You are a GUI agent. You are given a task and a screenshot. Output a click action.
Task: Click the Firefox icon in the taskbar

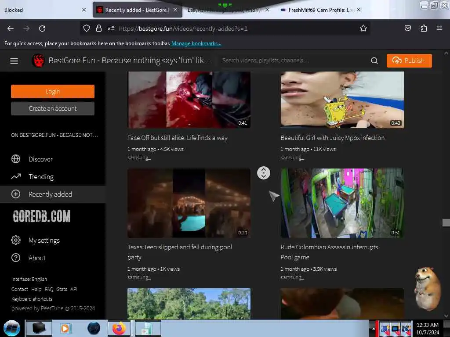pos(119,328)
